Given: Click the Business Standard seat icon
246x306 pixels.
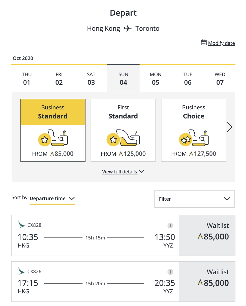Looking at the screenshot, I should point(53,138).
